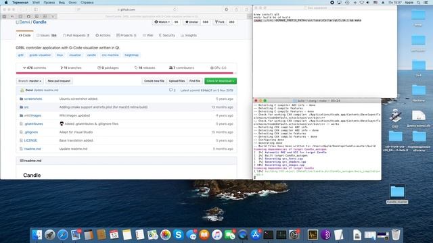Click volume icon in menu bar
The height and width of the screenshot is (243, 433).
(368, 3)
